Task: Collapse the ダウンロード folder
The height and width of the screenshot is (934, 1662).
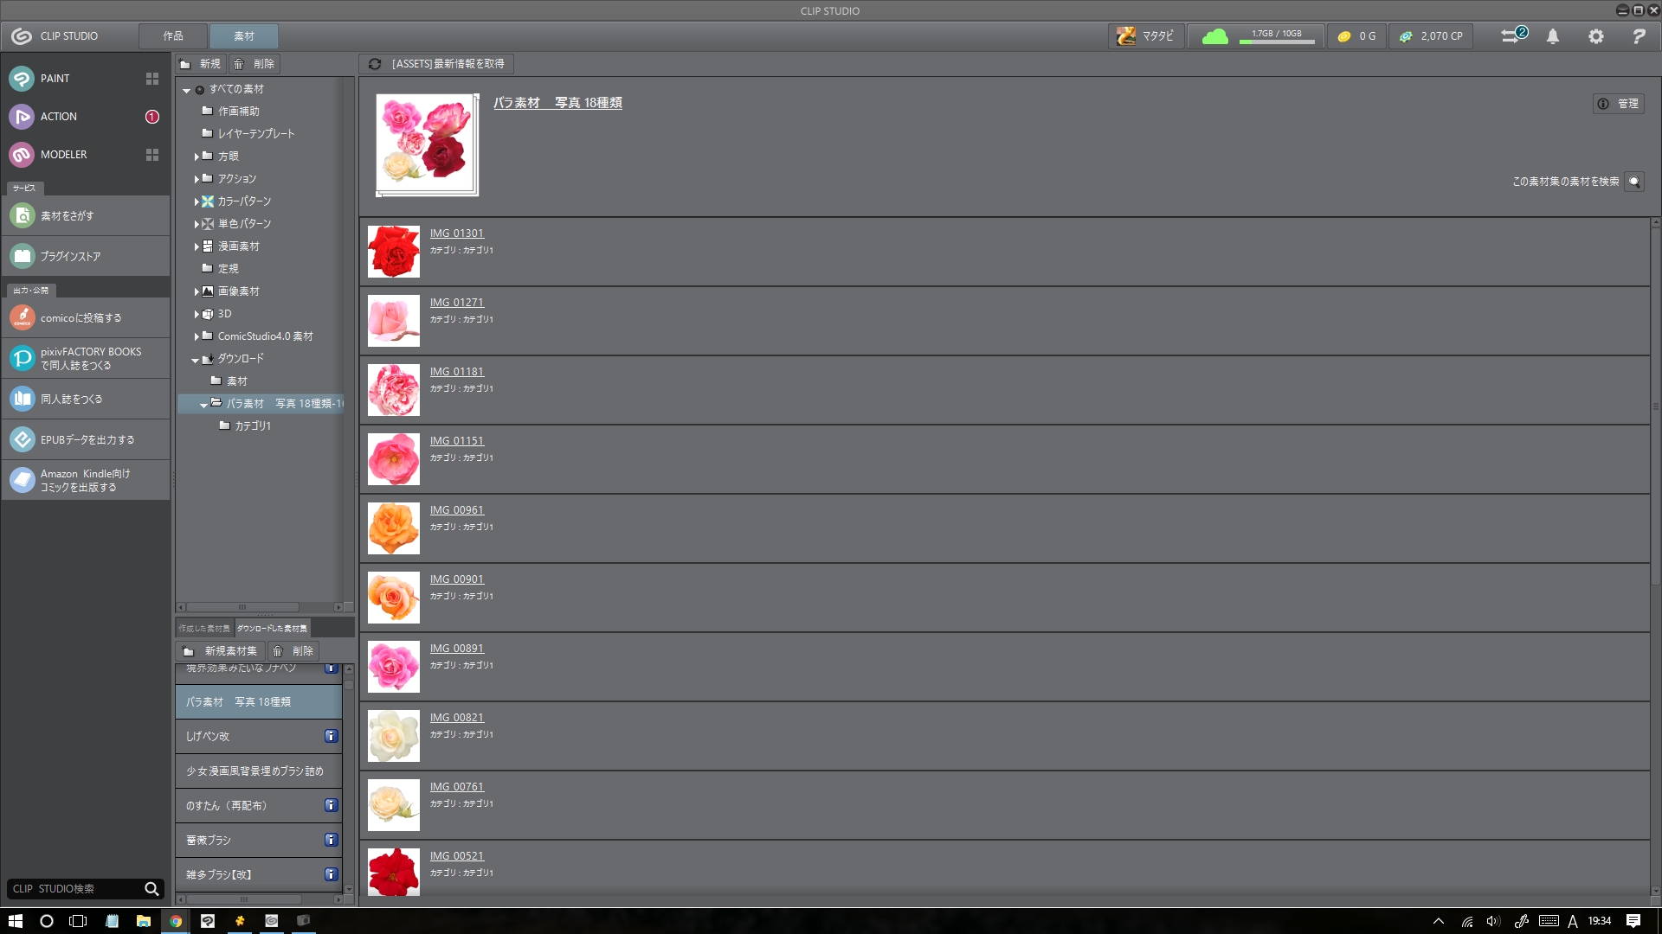Action: (x=196, y=360)
